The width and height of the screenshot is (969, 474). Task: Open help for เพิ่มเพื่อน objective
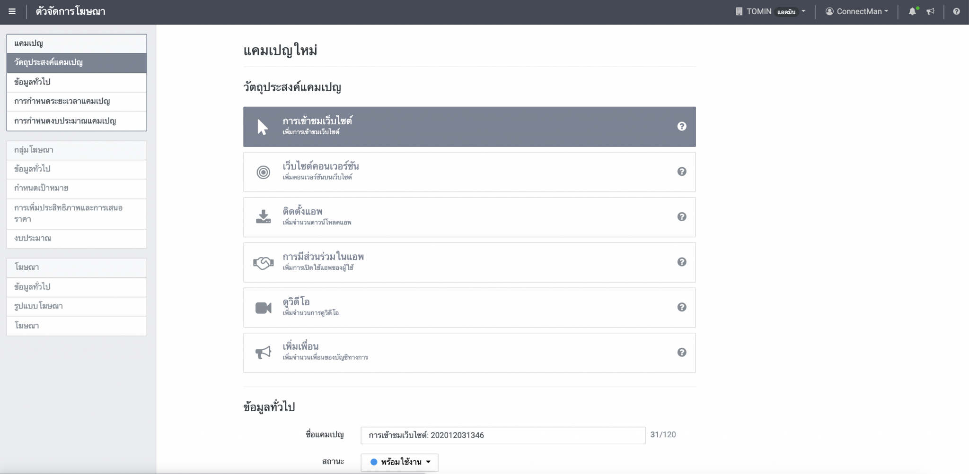click(681, 353)
